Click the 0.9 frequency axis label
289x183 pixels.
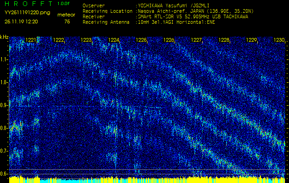point(5,105)
